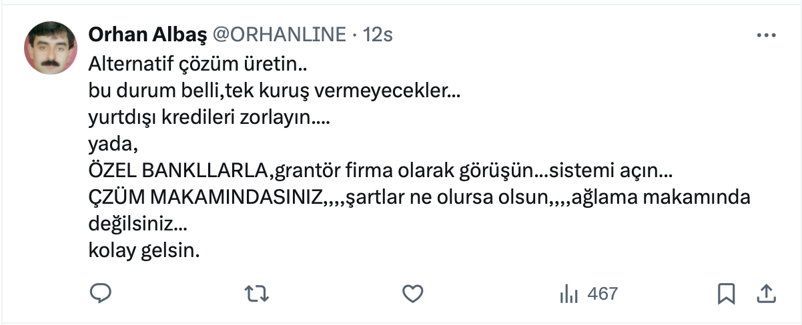Like the tweet with the heart icon

pyautogui.click(x=414, y=293)
